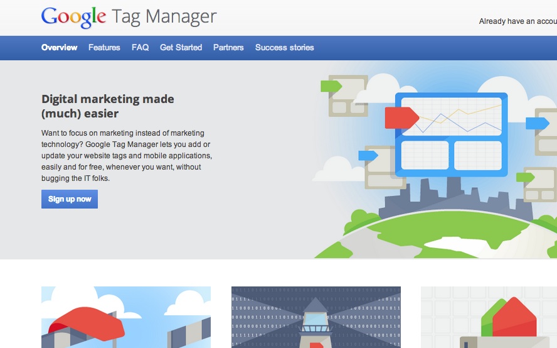Click the red tag on the blue dashboard illustration
Image resolution: width=557 pixels, height=348 pixels.
pos(402,117)
